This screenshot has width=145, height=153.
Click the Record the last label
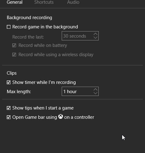point(28,37)
